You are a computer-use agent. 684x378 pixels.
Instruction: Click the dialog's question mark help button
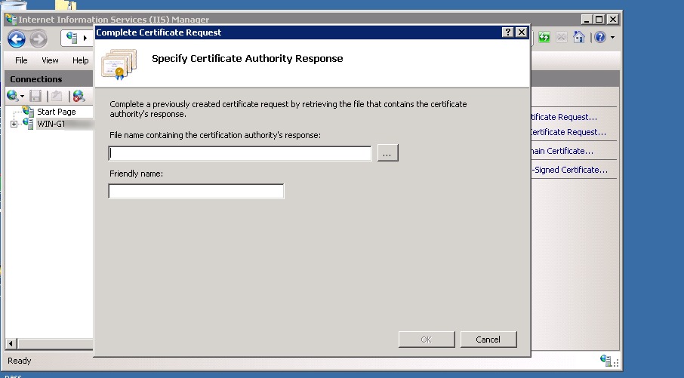coord(507,32)
